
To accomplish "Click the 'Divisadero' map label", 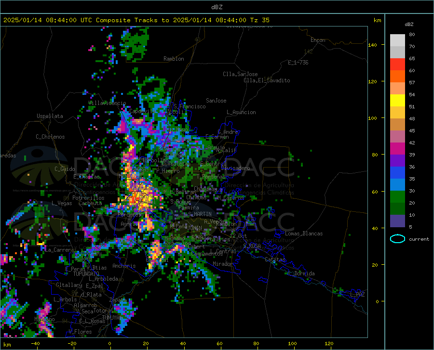I will tap(235, 168).
